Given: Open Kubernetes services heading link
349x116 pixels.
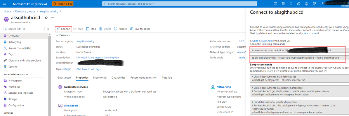Looking at the screenshot, I should pos(76,87).
